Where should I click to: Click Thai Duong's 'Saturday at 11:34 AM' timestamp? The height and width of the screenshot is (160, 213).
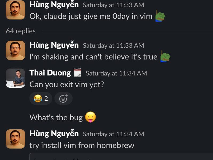coord(116,73)
